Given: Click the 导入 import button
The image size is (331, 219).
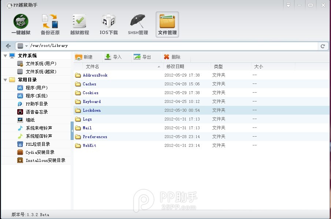Looking at the screenshot, I should (x=113, y=57).
